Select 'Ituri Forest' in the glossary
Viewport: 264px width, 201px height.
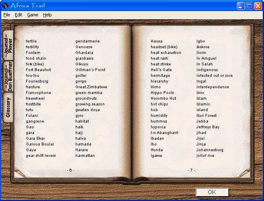click(x=207, y=116)
